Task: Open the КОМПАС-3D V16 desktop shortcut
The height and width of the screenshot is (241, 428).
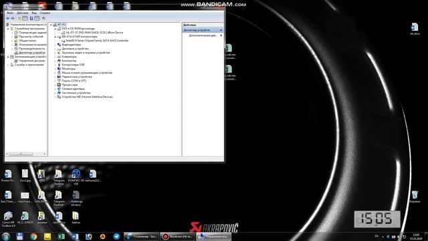Action: point(76,177)
